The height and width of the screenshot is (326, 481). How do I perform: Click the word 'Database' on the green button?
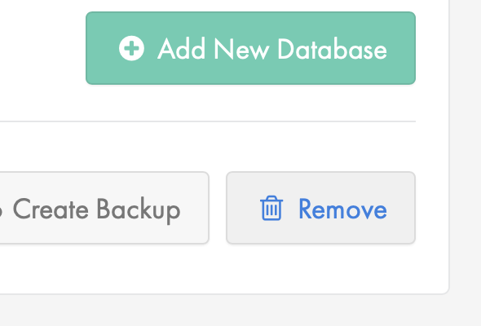coord(333,49)
